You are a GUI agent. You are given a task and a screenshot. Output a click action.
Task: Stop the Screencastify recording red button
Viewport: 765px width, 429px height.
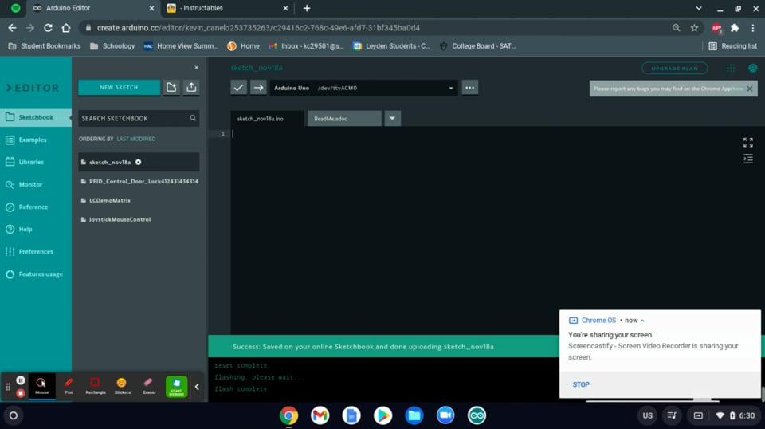pyautogui.click(x=21, y=393)
